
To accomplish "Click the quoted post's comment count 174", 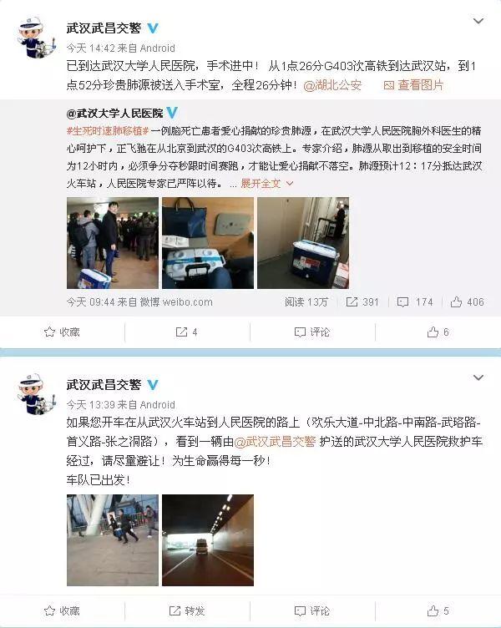I will point(415,302).
